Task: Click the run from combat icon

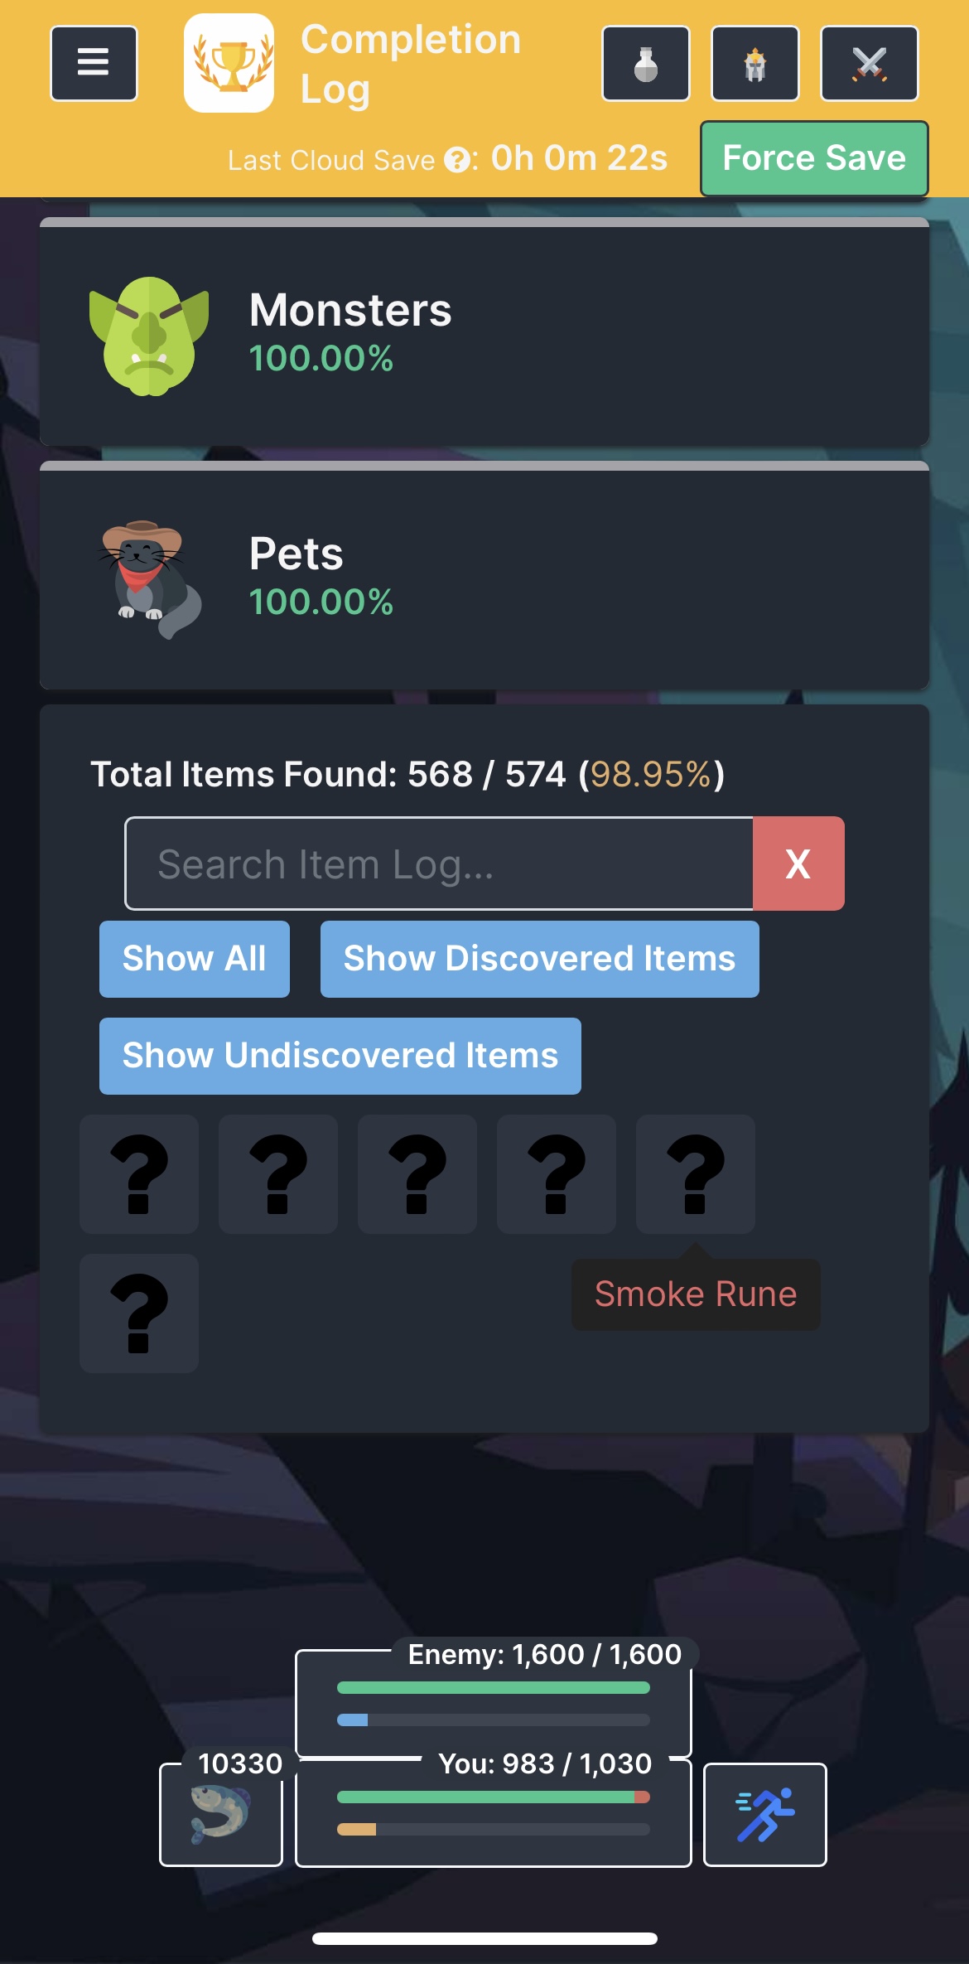Action: point(765,1815)
